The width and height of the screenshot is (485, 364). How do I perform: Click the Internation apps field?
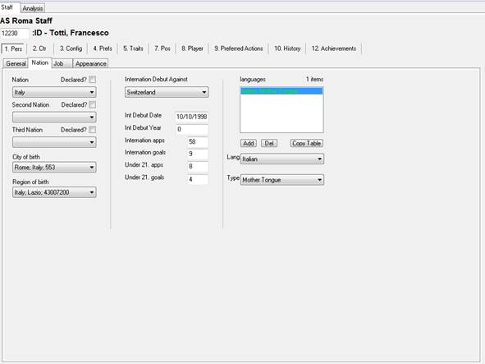coord(198,141)
